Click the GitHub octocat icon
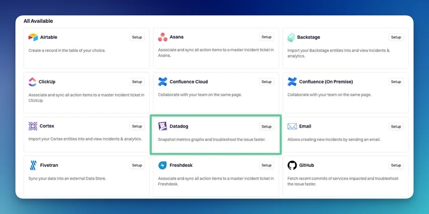This screenshot has height=214, width=429. click(x=292, y=165)
